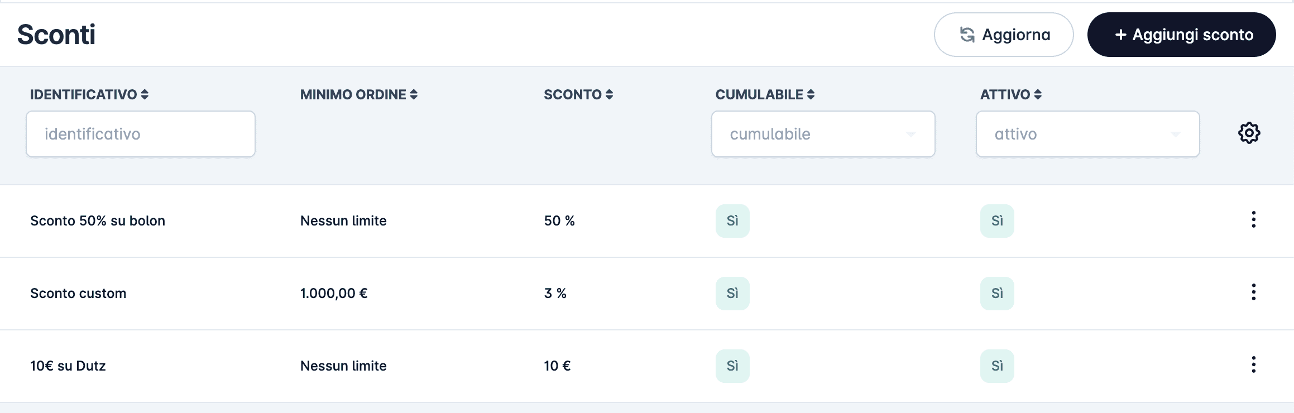Click the Aggiorna button
The image size is (1294, 413).
point(1003,34)
